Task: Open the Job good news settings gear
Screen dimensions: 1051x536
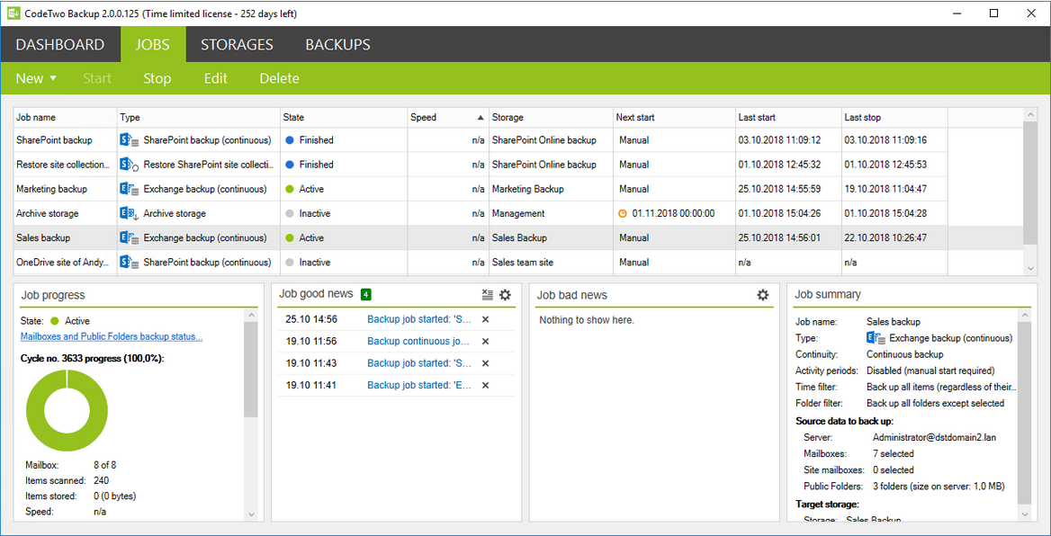Action: [505, 294]
